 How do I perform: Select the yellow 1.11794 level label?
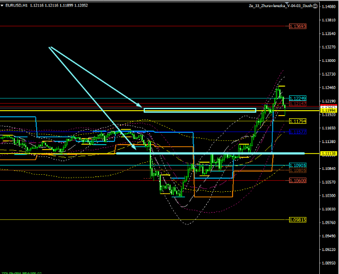pyautogui.click(x=297, y=121)
